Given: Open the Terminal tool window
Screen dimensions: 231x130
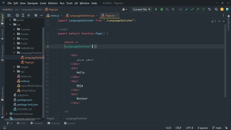Looking at the screenshot, I should (54, 123).
